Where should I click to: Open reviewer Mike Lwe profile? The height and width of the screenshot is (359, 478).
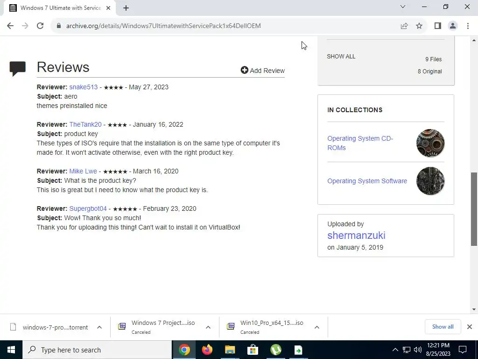pyautogui.click(x=83, y=171)
